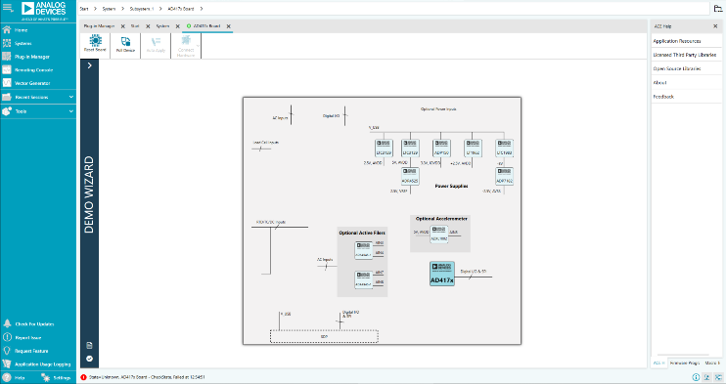Click the leftmost LTC3129 power chip
This screenshot has height=384, width=726.
[x=384, y=148]
